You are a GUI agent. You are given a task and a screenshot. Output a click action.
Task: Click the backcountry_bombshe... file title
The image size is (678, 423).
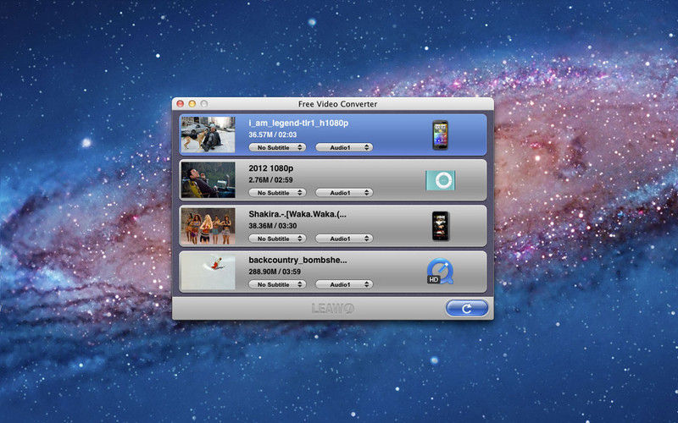(x=297, y=260)
